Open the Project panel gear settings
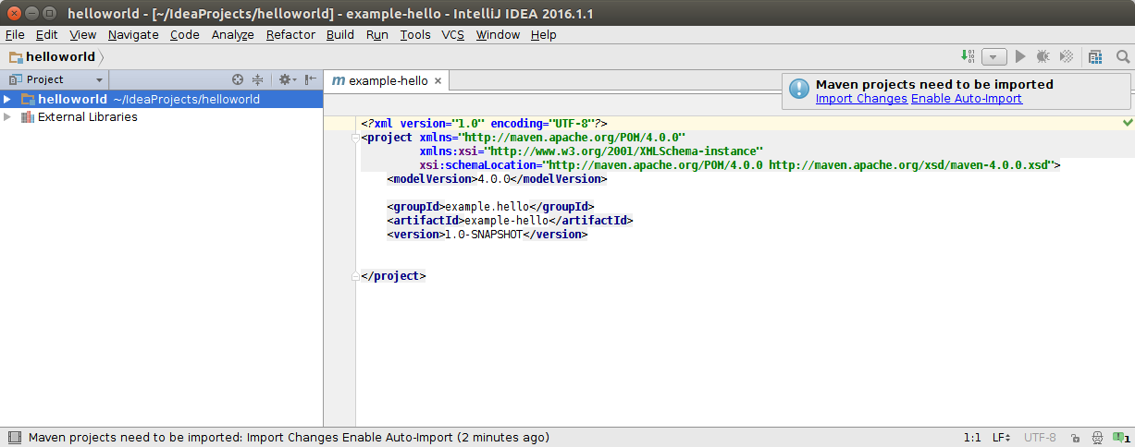The image size is (1135, 447). pos(286,80)
